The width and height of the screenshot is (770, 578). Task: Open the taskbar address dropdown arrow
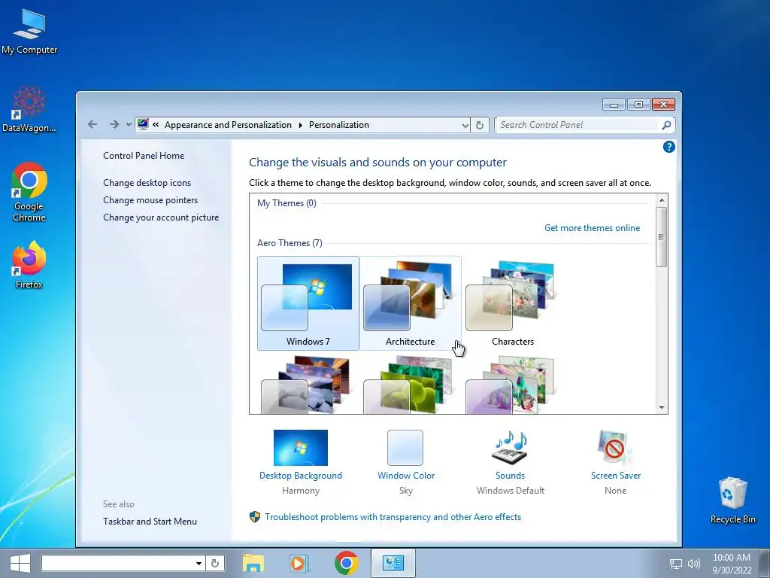pos(199,563)
